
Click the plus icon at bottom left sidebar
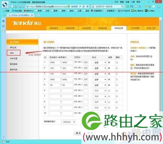4,137
